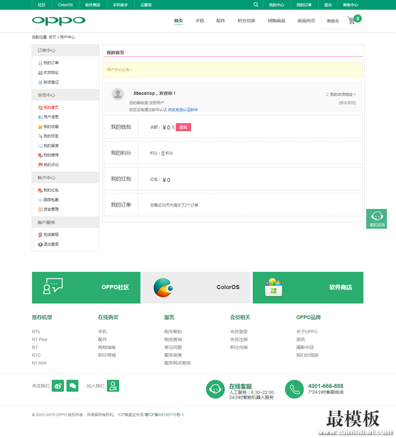Image resolution: width=396 pixels, height=438 pixels.
Task: Open 我的标签 in the sidebar
Action: tap(51, 136)
